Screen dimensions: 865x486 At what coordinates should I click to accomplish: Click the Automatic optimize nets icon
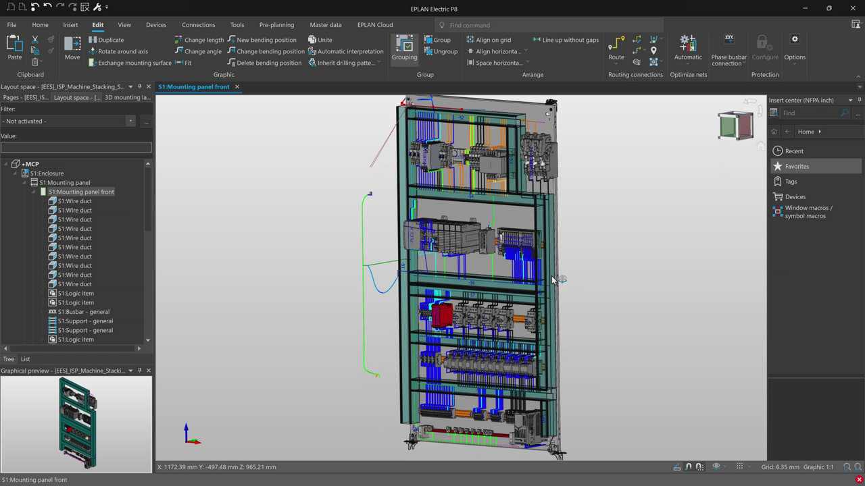click(x=688, y=45)
